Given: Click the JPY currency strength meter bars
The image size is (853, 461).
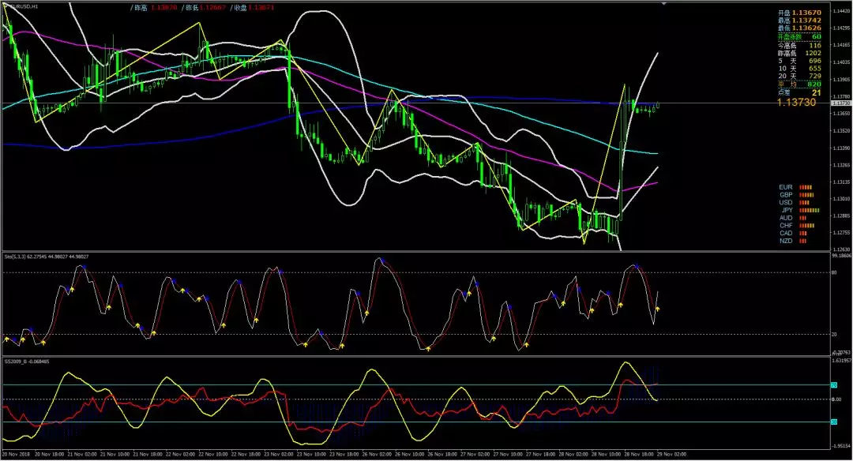Looking at the screenshot, I should [810, 210].
